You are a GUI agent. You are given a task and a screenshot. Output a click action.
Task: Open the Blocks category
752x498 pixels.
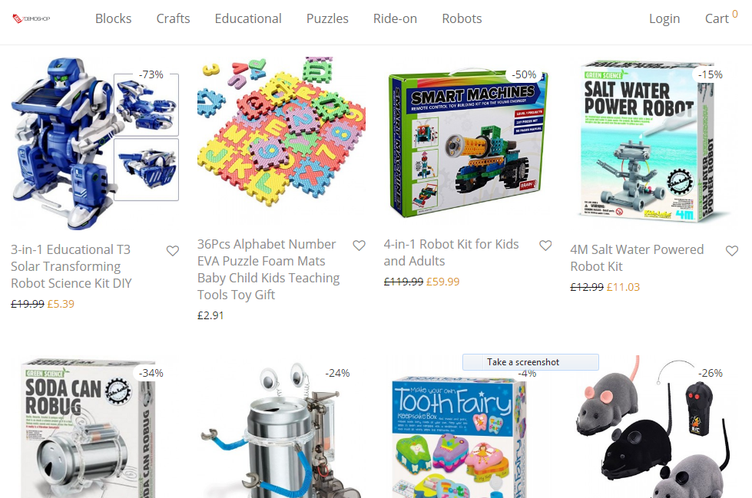click(113, 18)
